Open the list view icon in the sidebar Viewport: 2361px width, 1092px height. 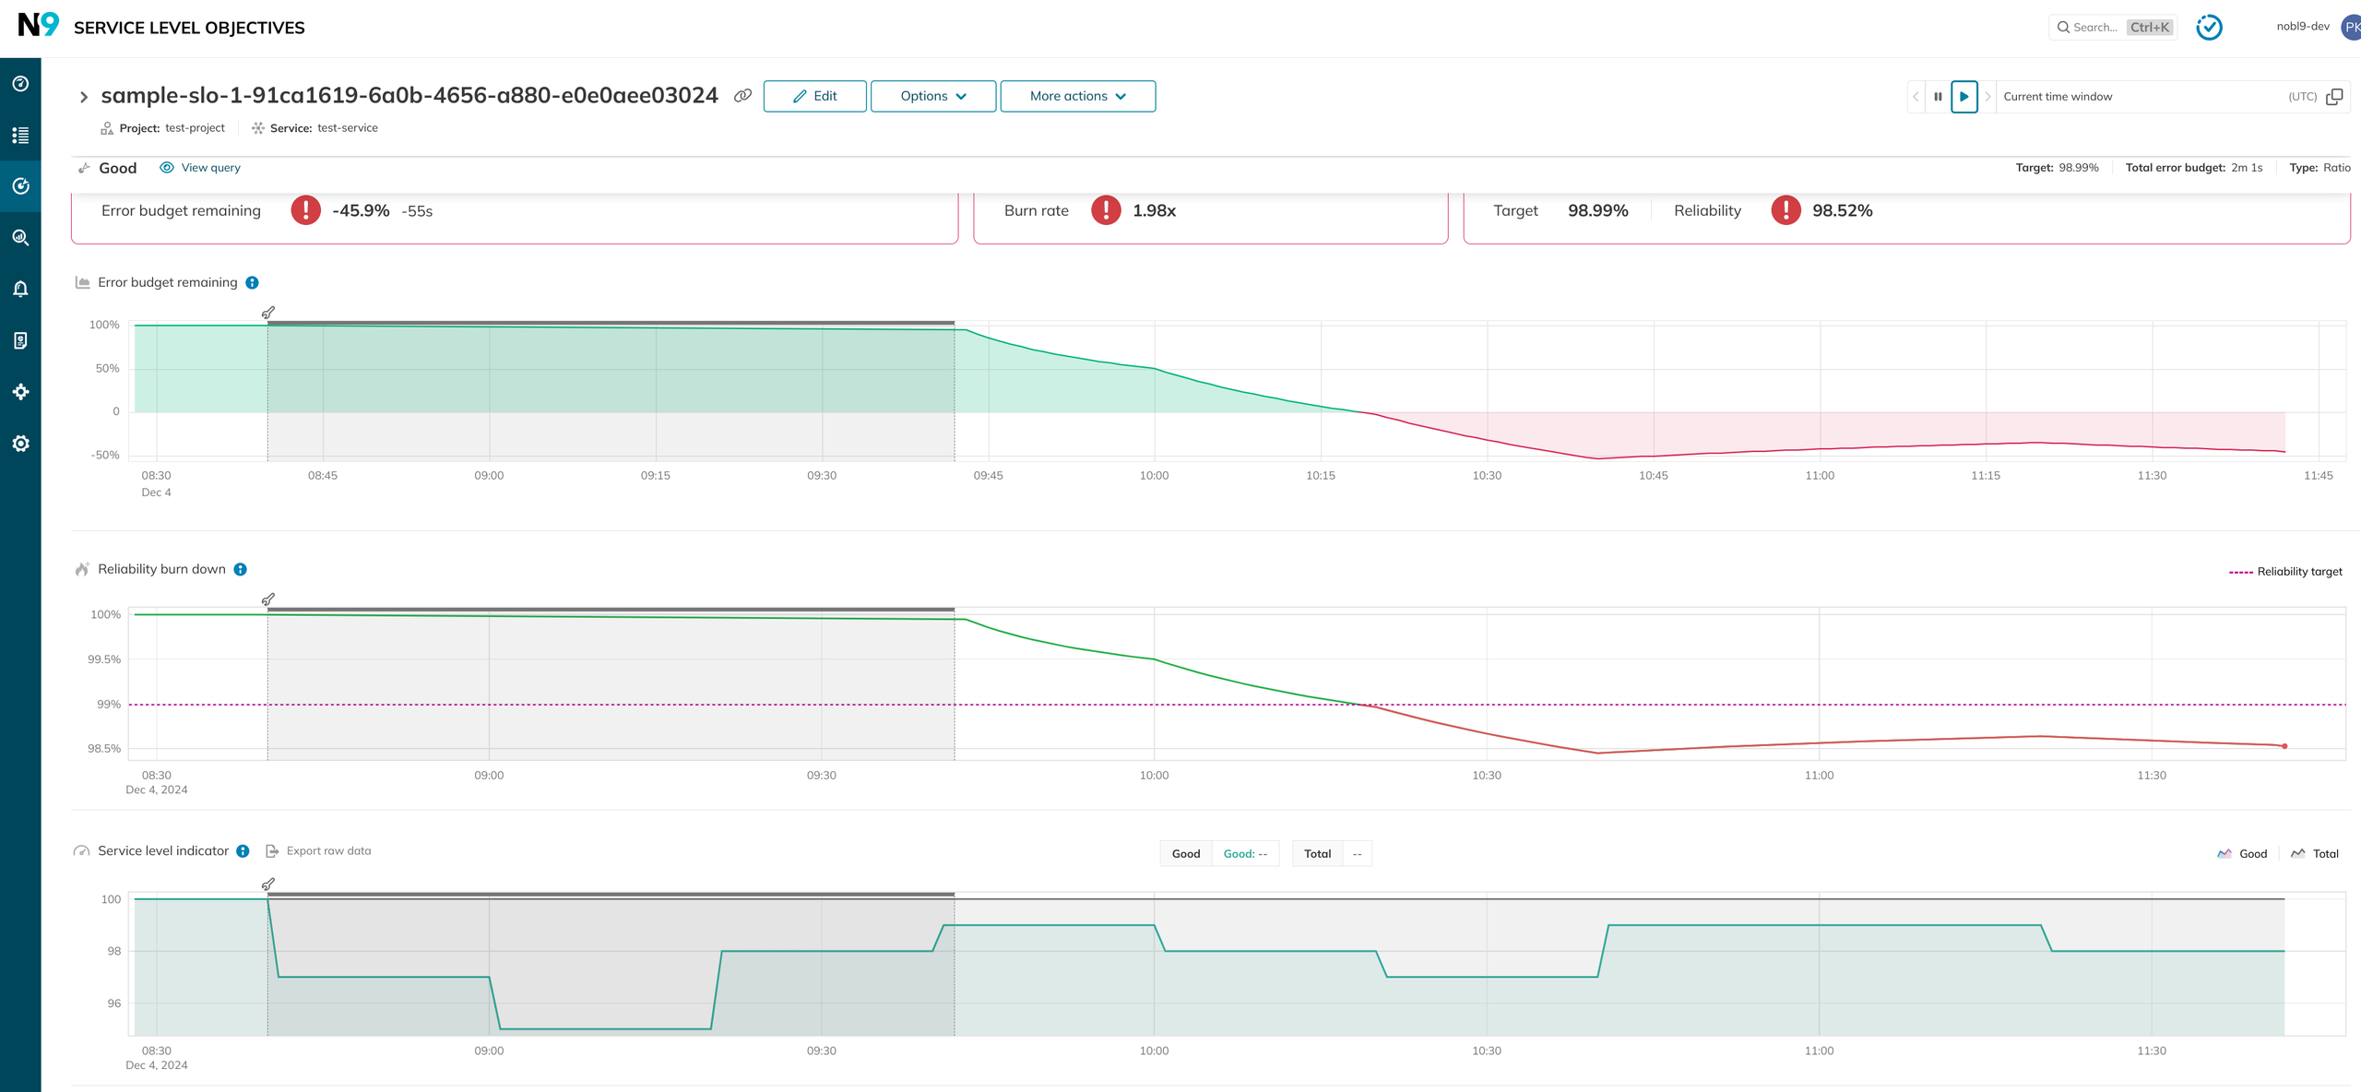point(20,136)
